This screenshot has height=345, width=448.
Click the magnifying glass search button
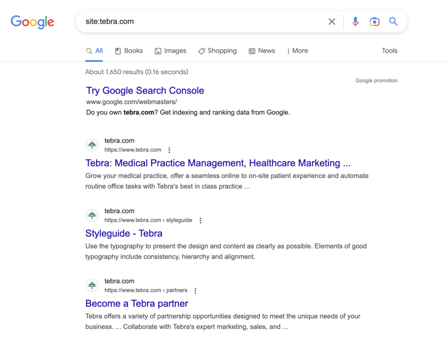click(393, 21)
